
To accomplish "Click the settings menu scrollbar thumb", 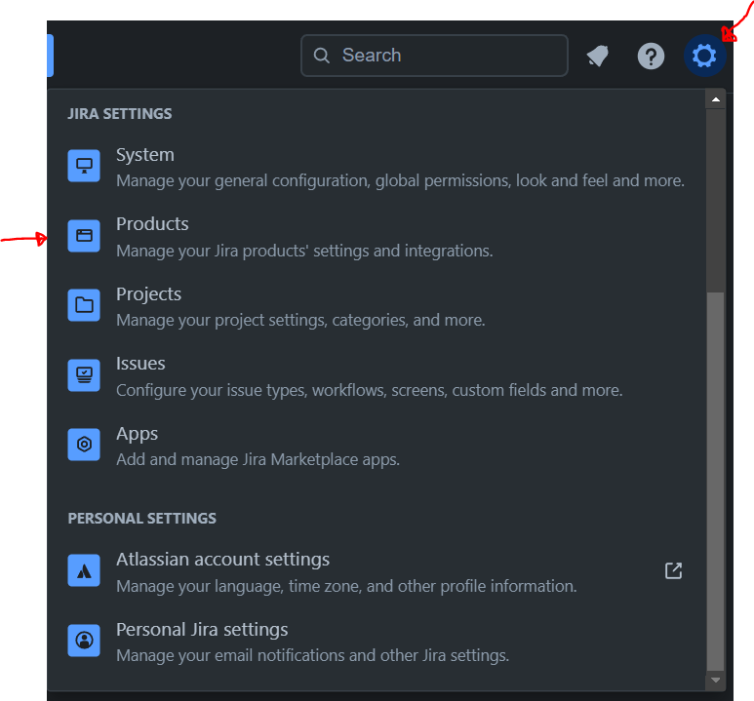I will 716,481.
